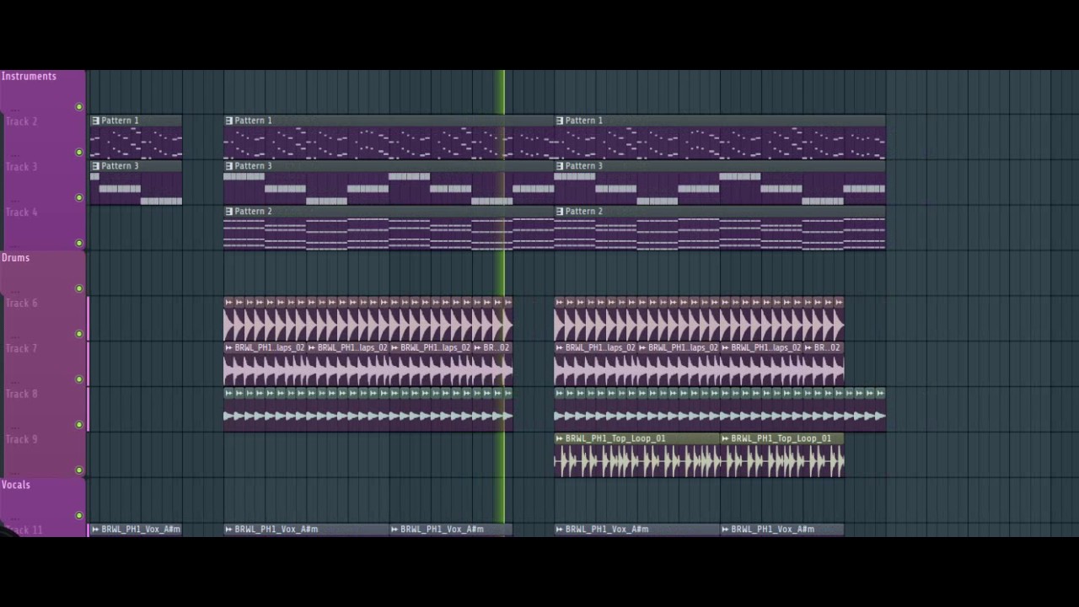Select the Instruments track header label
The width and height of the screenshot is (1079, 607).
(x=29, y=77)
